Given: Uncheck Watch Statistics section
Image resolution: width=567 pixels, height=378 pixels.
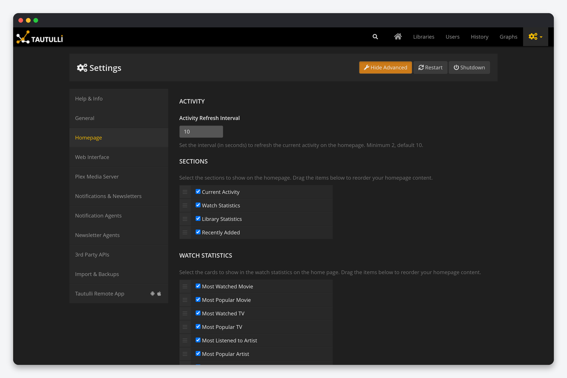Looking at the screenshot, I should 198,205.
